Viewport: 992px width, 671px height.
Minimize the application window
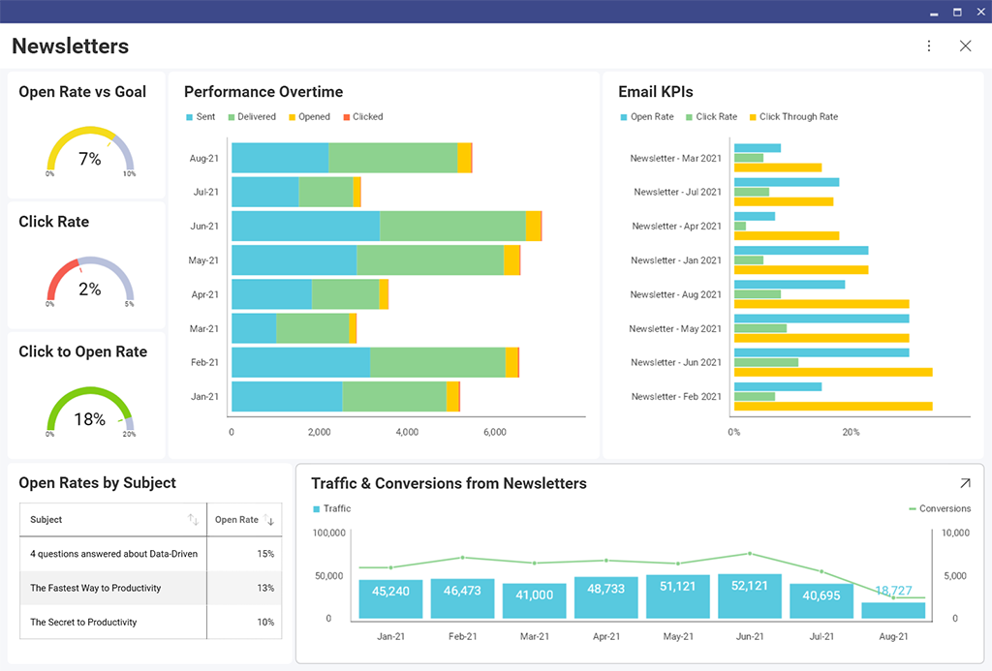click(934, 12)
